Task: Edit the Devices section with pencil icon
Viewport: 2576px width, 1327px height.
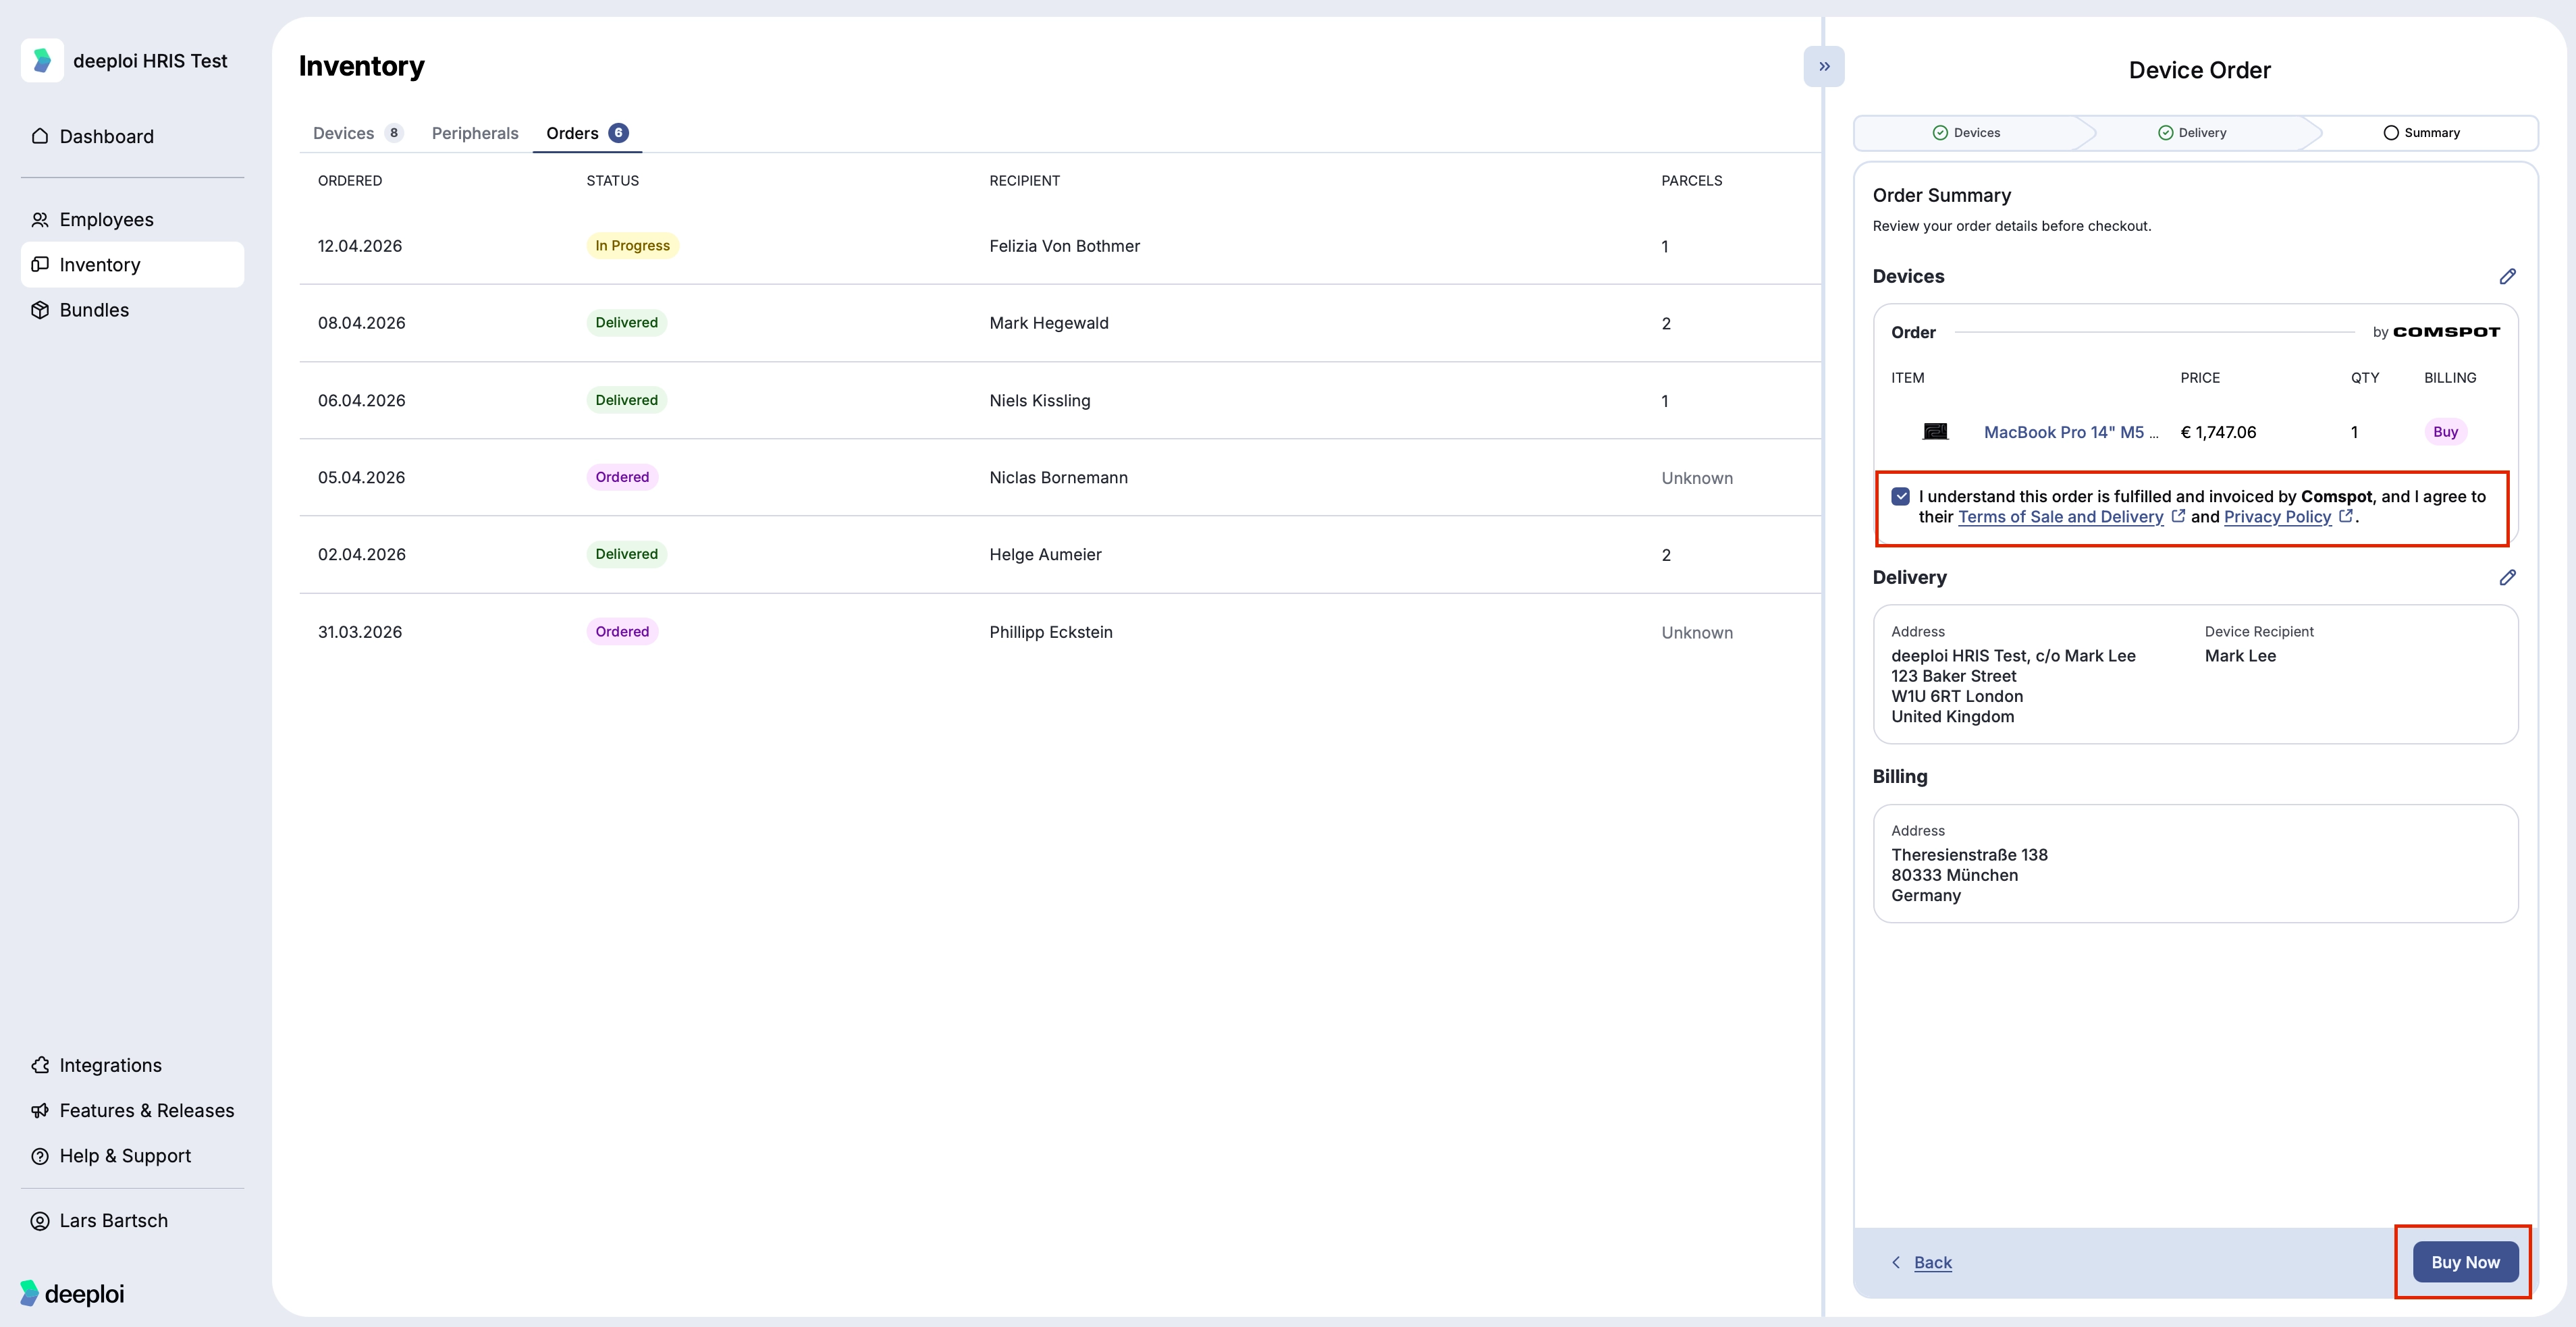Action: tap(2508, 276)
